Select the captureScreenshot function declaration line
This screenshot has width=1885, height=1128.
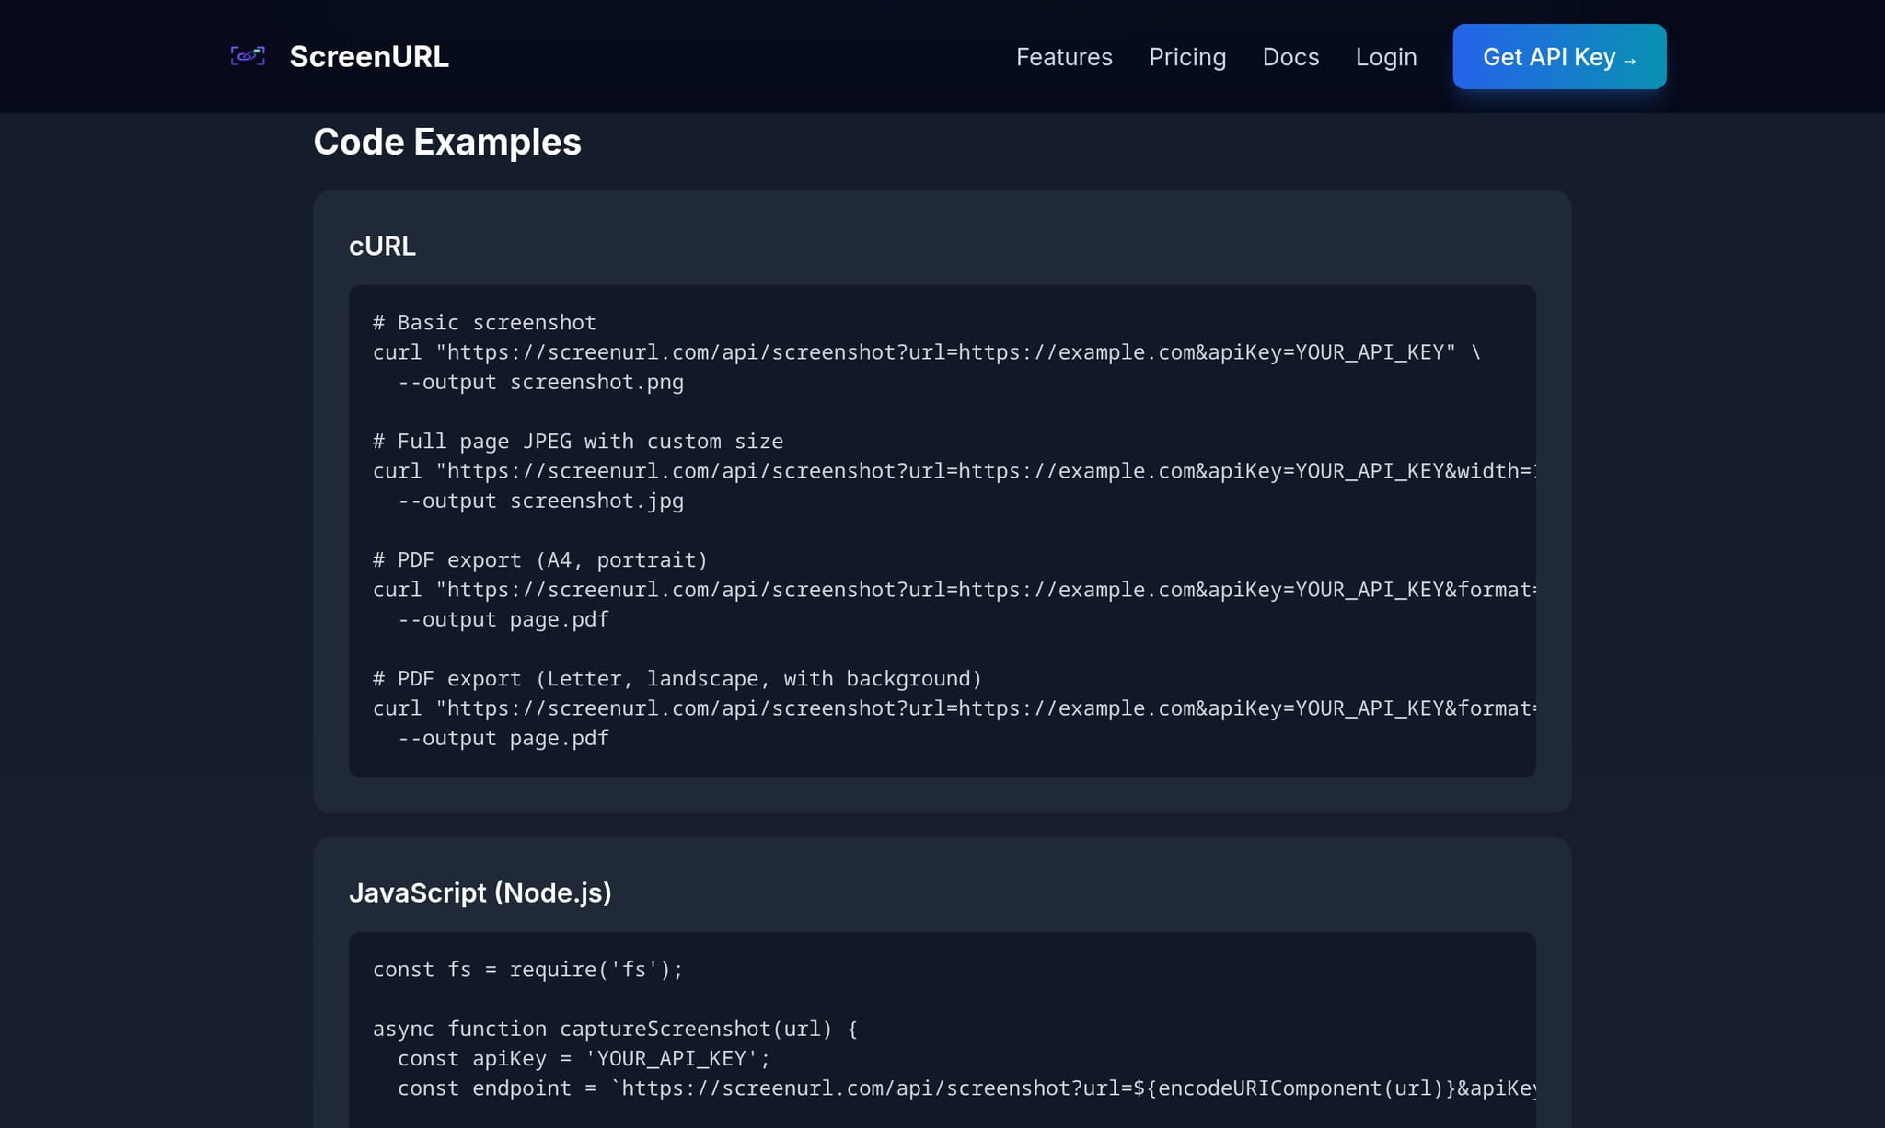click(x=614, y=1029)
